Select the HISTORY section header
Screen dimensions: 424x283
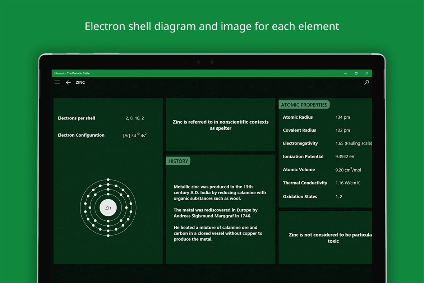click(x=178, y=161)
